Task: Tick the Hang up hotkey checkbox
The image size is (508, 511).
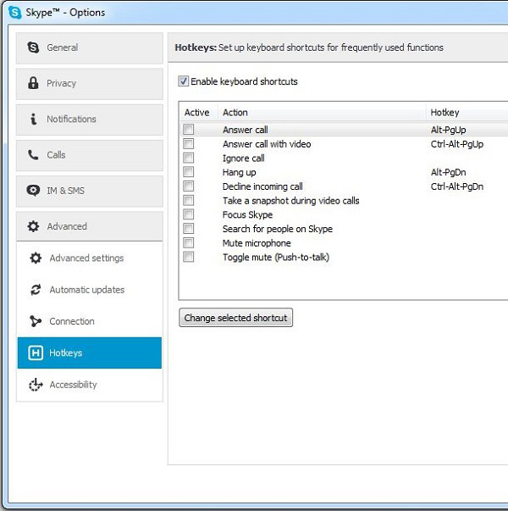Action: (x=189, y=172)
